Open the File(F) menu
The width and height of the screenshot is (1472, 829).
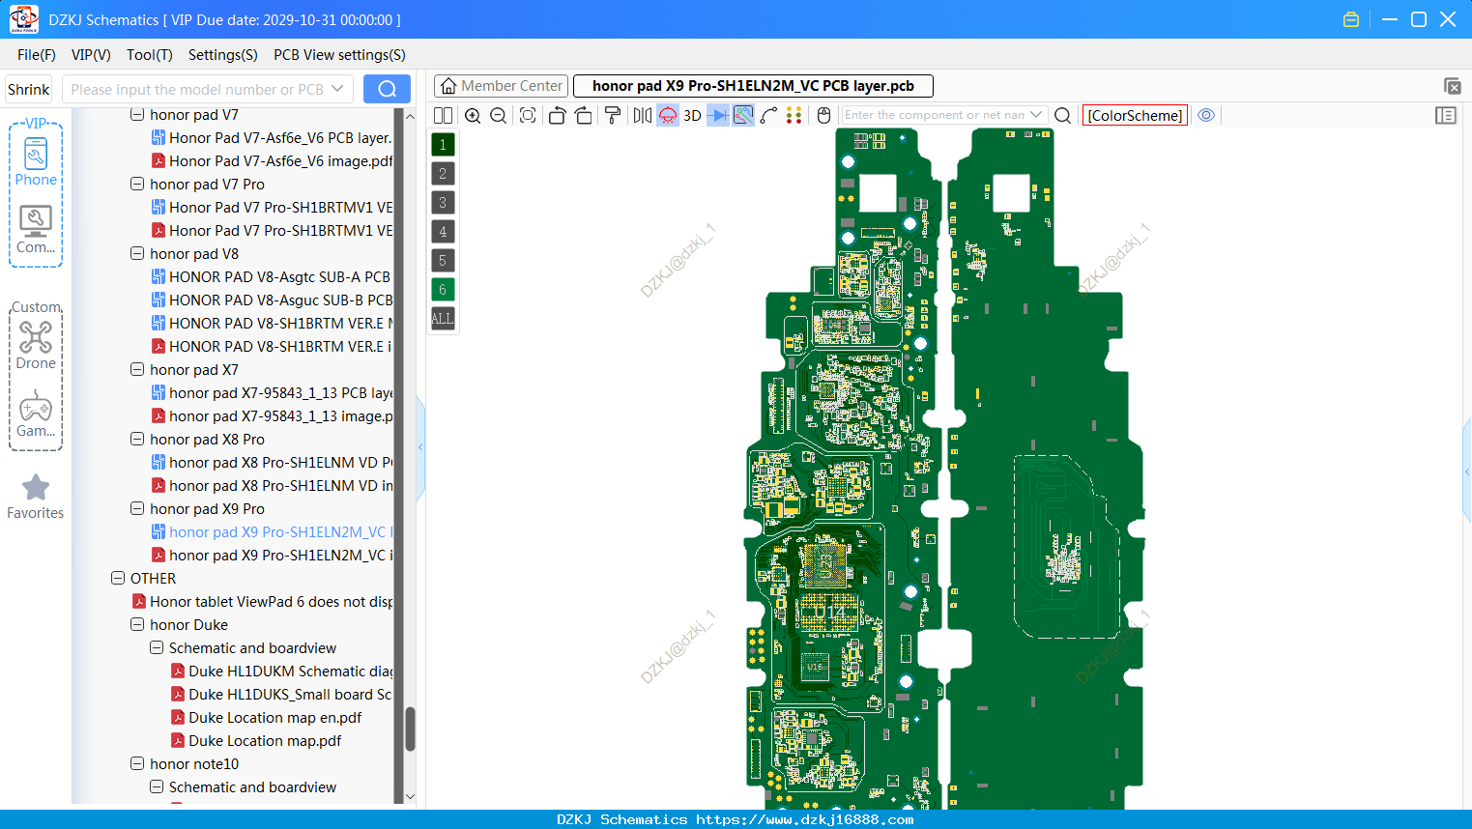tap(37, 55)
